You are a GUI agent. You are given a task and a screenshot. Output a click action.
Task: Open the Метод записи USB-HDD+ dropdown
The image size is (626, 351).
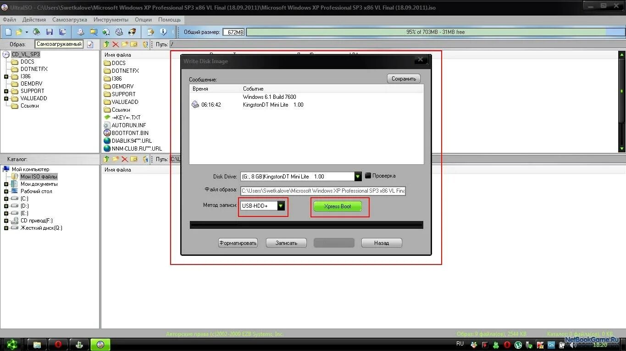[x=281, y=206]
